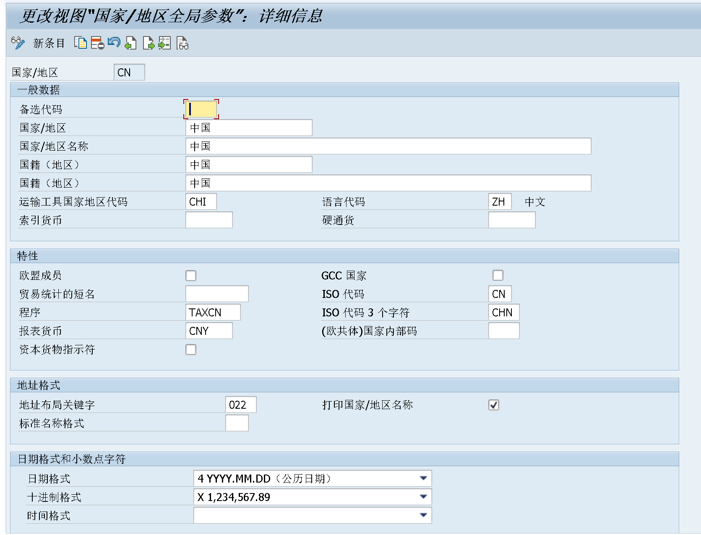Click the 报表货币 field CNY

tap(209, 331)
